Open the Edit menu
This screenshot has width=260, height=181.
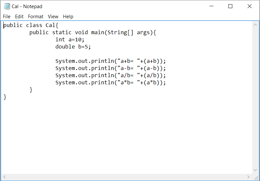click(x=19, y=17)
